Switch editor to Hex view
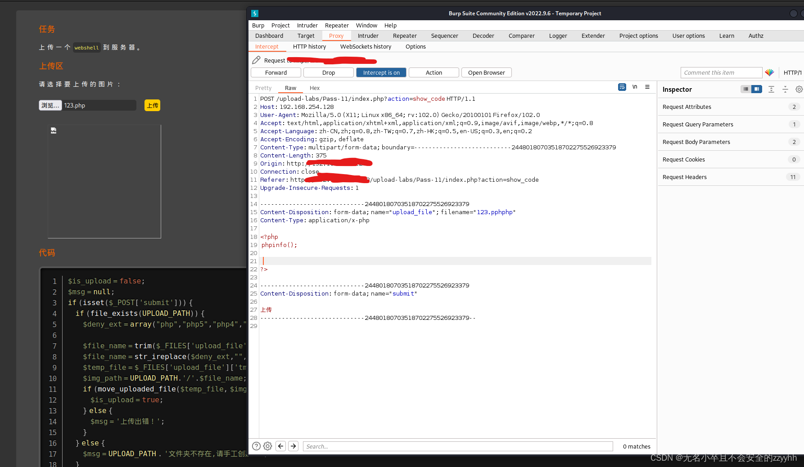This screenshot has width=804, height=467. (314, 88)
